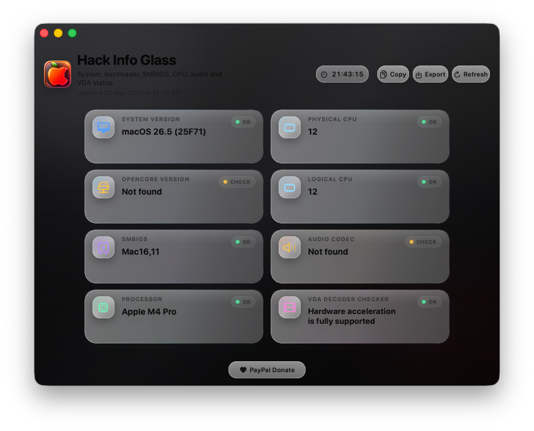Screen dimensions: 534x431
Task: Refresh the system information
Action: pos(471,74)
